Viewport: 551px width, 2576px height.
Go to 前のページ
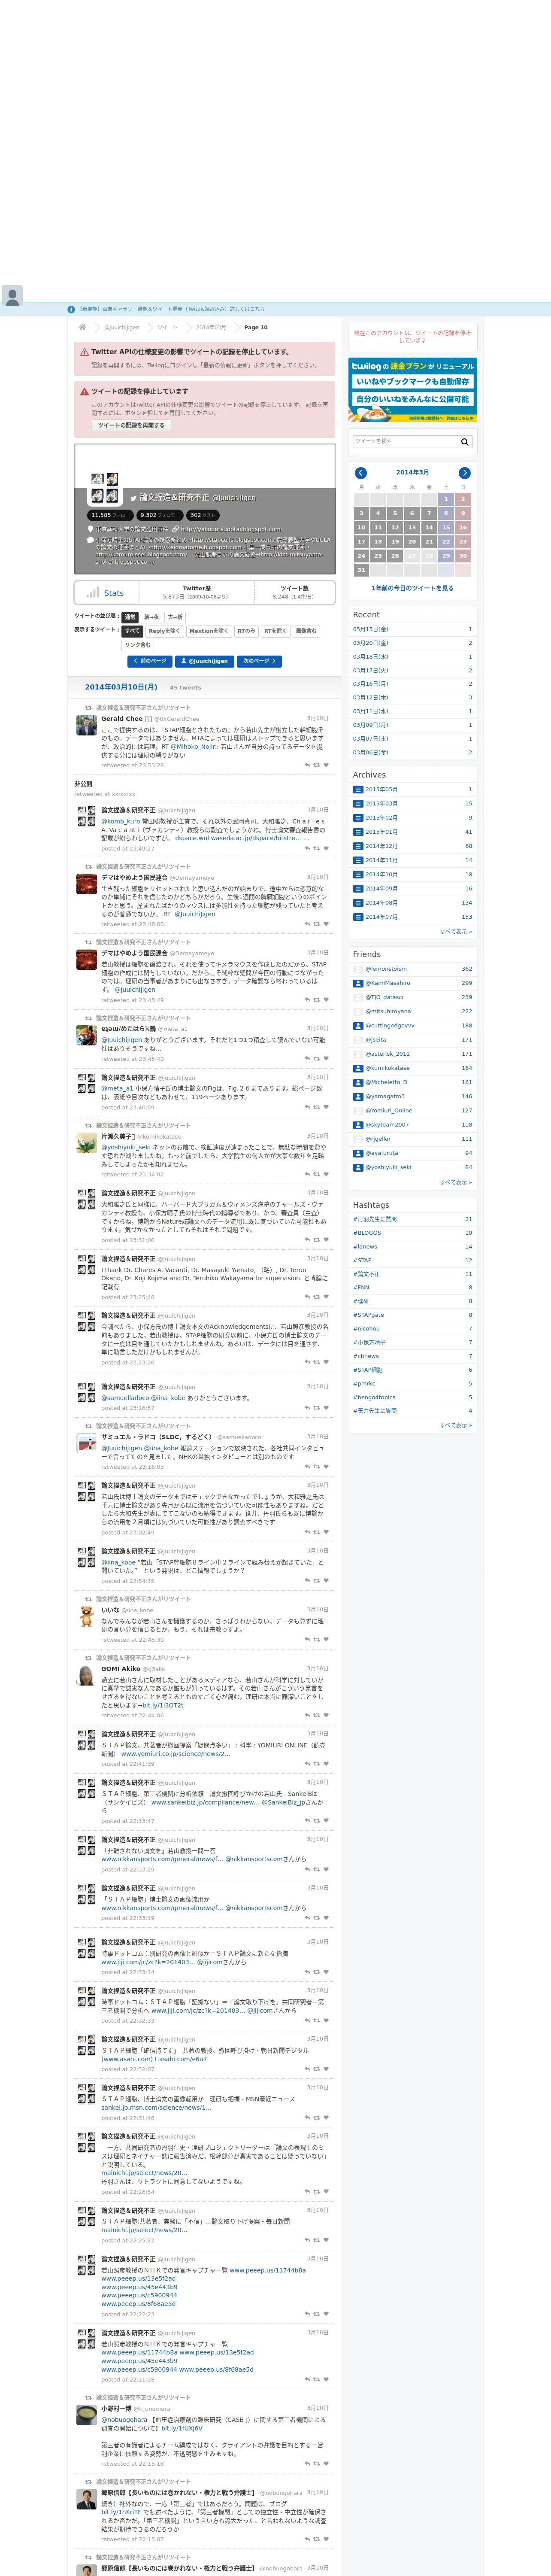(x=150, y=661)
